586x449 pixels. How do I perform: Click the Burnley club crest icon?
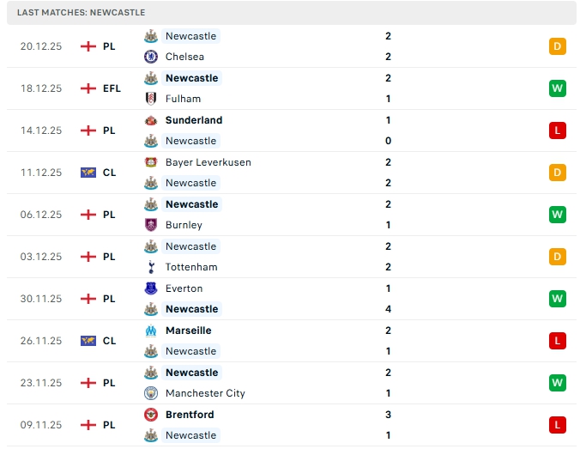(x=151, y=225)
